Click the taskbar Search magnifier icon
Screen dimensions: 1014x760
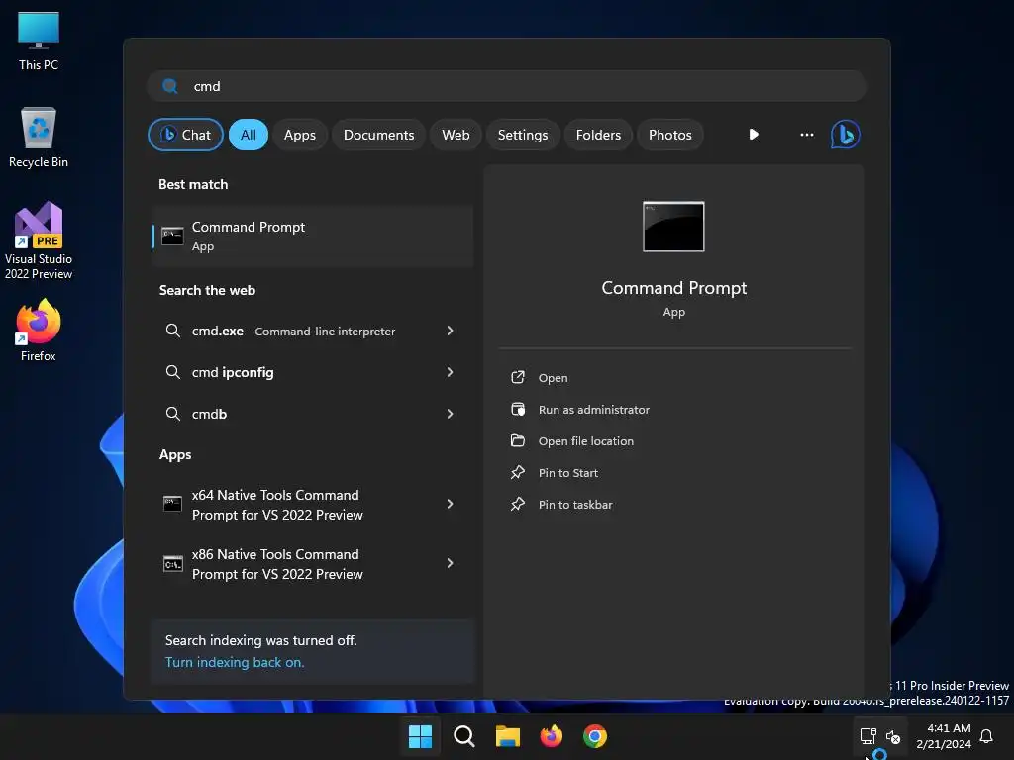[463, 736]
